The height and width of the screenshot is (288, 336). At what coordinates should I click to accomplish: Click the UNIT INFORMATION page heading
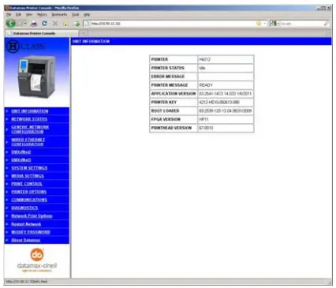pyautogui.click(x=91, y=41)
